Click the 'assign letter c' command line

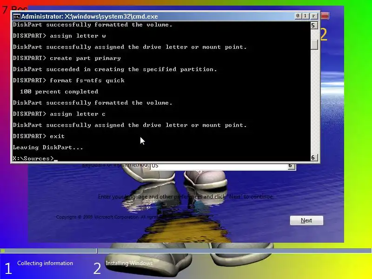pyautogui.click(x=59, y=114)
